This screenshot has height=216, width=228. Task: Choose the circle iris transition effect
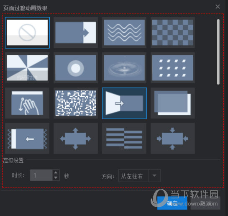click(x=76, y=68)
